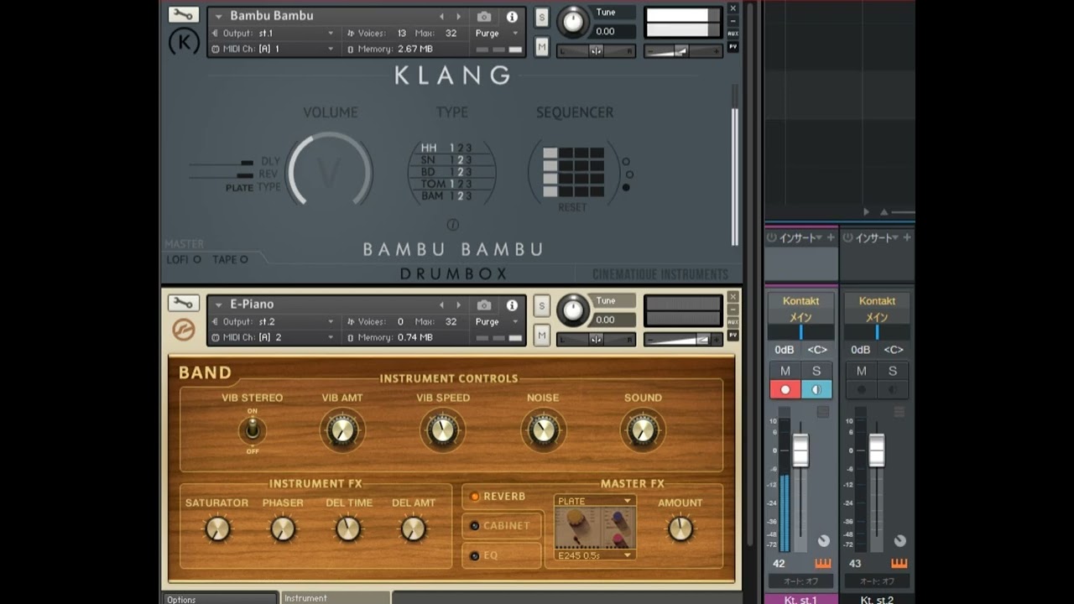Solo the E-Piano instrument
Image resolution: width=1074 pixels, height=604 pixels.
click(x=542, y=306)
